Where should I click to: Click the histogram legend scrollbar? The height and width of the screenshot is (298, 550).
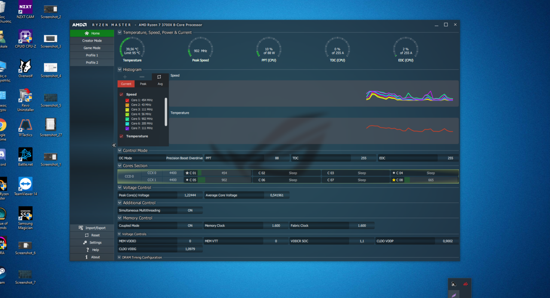166,112
